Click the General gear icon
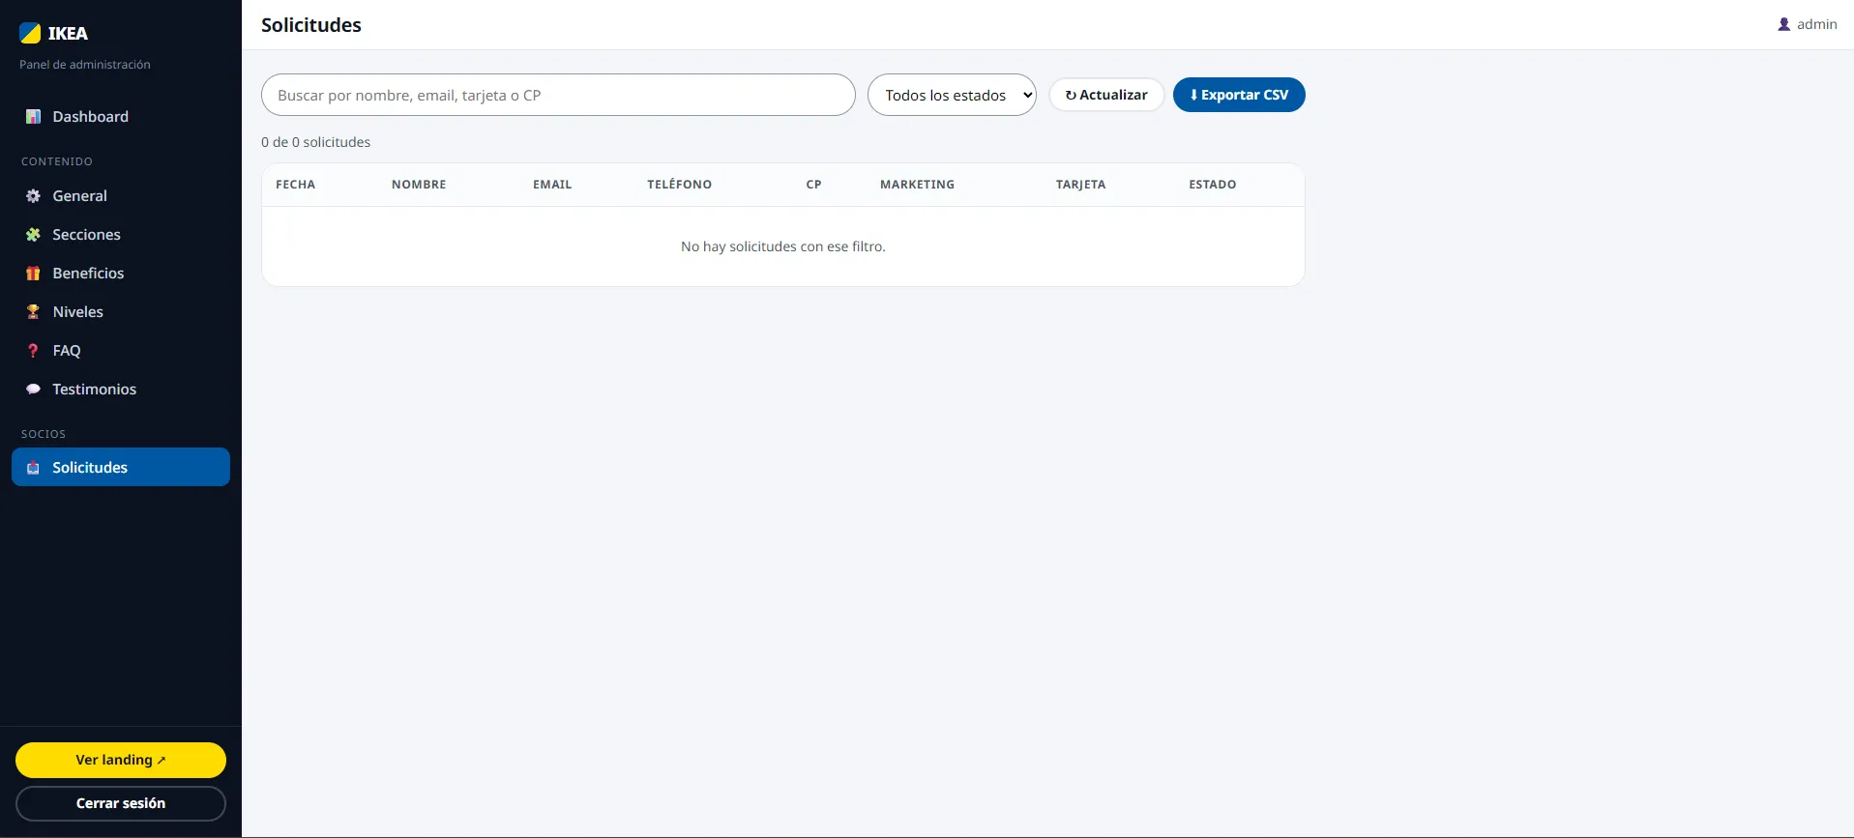 [33, 196]
